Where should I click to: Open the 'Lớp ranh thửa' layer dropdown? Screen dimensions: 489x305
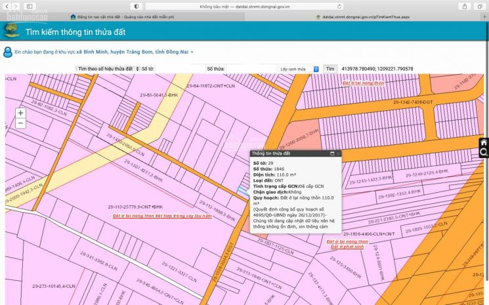(x=299, y=69)
